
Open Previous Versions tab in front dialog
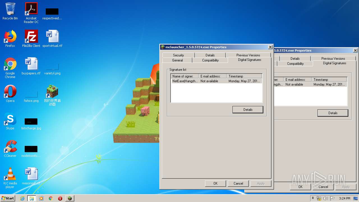coord(248,55)
